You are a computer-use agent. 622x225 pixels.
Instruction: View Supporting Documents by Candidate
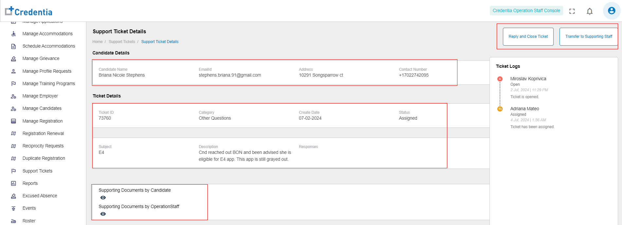[103, 198]
